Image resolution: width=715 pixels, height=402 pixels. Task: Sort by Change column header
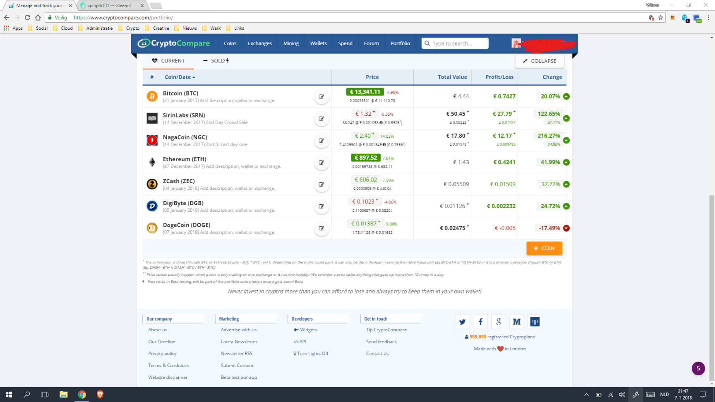point(552,77)
